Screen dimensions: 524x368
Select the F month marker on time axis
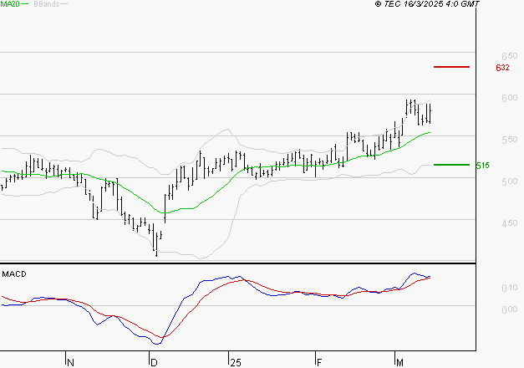pos(320,362)
